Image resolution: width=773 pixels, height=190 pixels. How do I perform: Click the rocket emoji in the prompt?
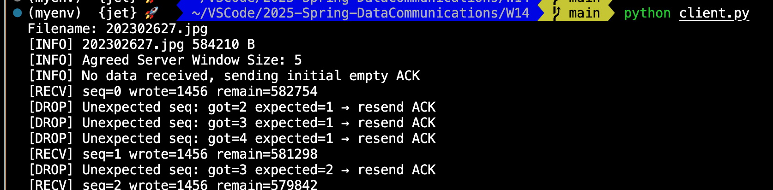click(x=151, y=13)
